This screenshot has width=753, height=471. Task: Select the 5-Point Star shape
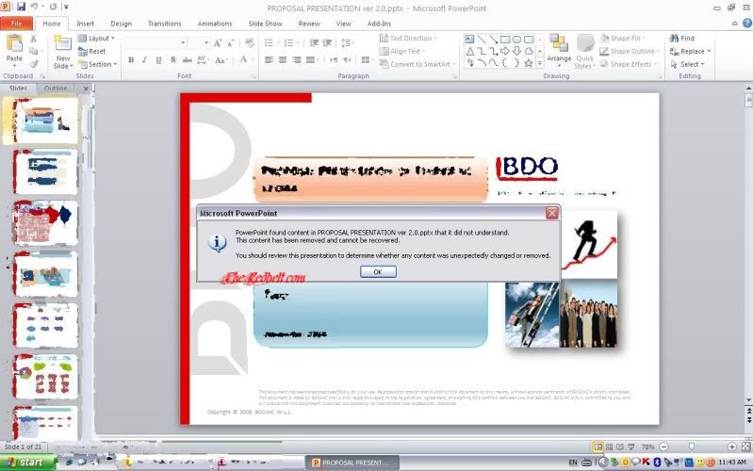tap(529, 63)
